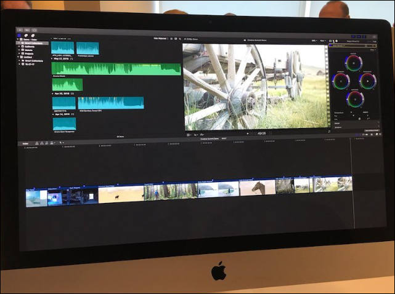Click the play button under the viewer

coord(248,133)
